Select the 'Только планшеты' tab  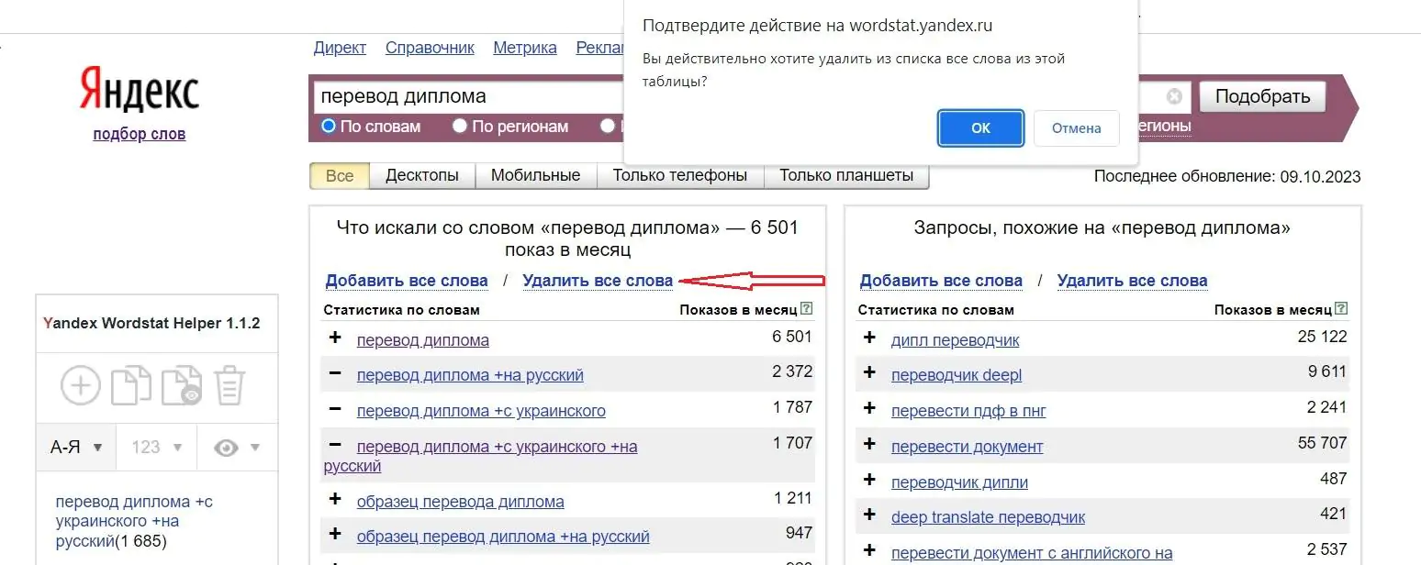click(x=846, y=175)
